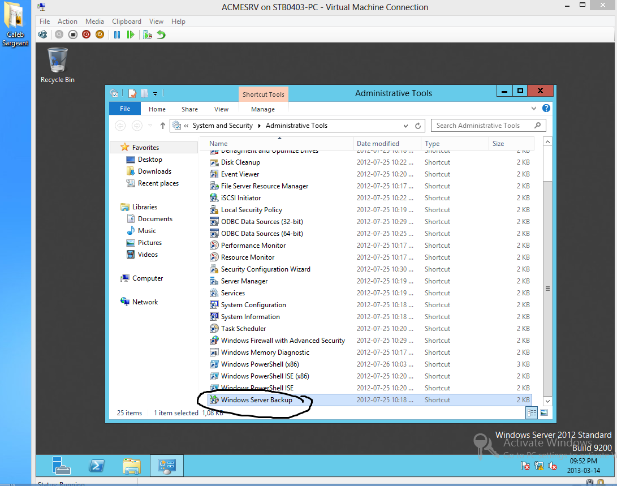The width and height of the screenshot is (617, 486).
Task: Open the File tab in Explorer ribbon
Action: pos(125,109)
